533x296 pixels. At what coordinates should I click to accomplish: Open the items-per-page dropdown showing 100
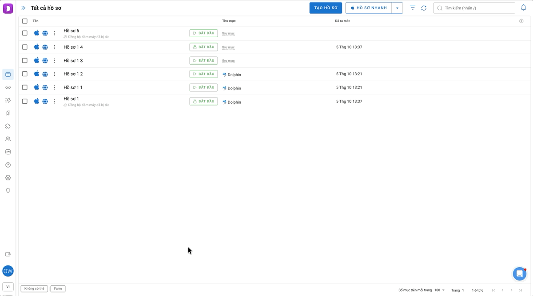440,290
